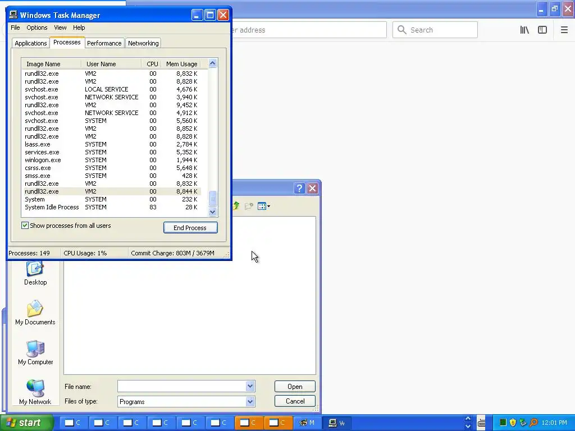
Task: Click the green square tray icon
Action: (503, 423)
